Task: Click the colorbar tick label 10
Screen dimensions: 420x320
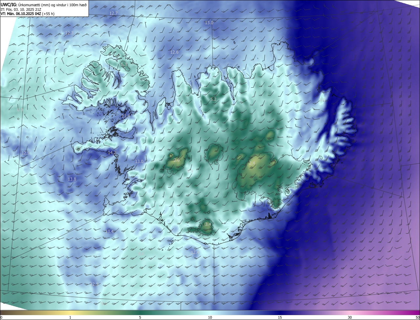Action: (x=210, y=317)
